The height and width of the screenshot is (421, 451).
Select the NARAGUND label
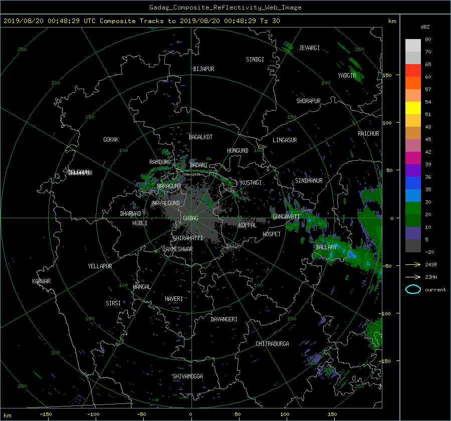[169, 186]
